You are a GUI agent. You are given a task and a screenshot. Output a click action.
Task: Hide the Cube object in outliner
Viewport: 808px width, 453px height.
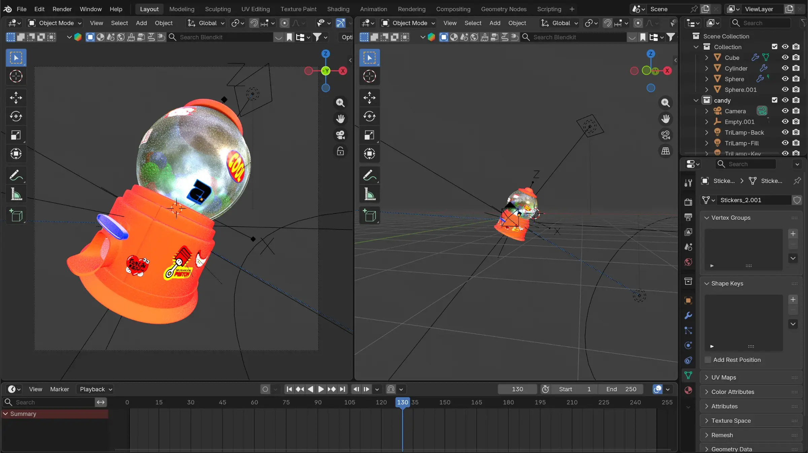[x=785, y=58]
